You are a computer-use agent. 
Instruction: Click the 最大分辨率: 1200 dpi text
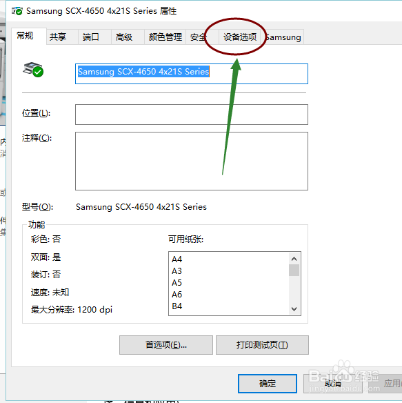(x=72, y=310)
